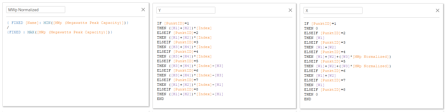The width and height of the screenshot is (446, 112).
Task: Click the FIXED [Name]: MIN formula line
Action: click(68, 23)
